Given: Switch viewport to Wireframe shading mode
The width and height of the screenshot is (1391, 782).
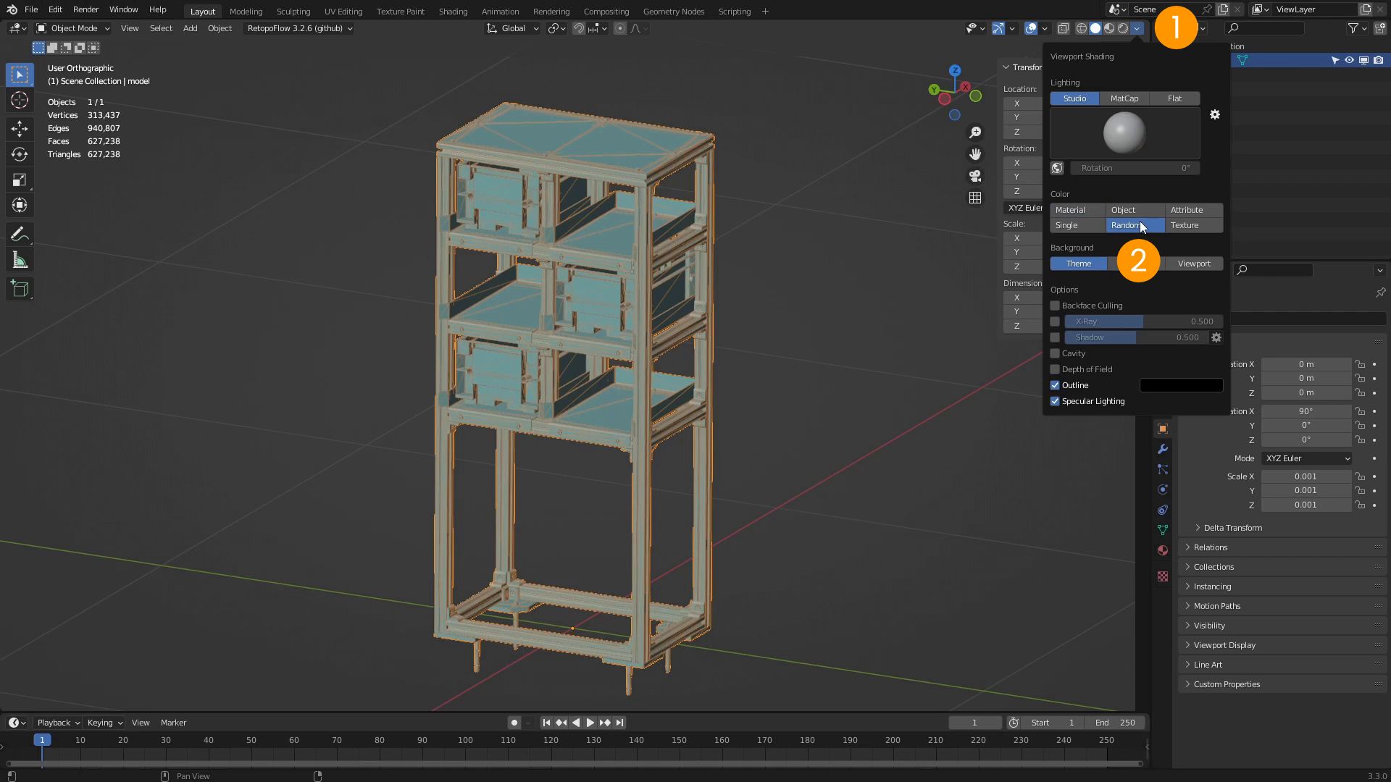Looking at the screenshot, I should tap(1081, 28).
